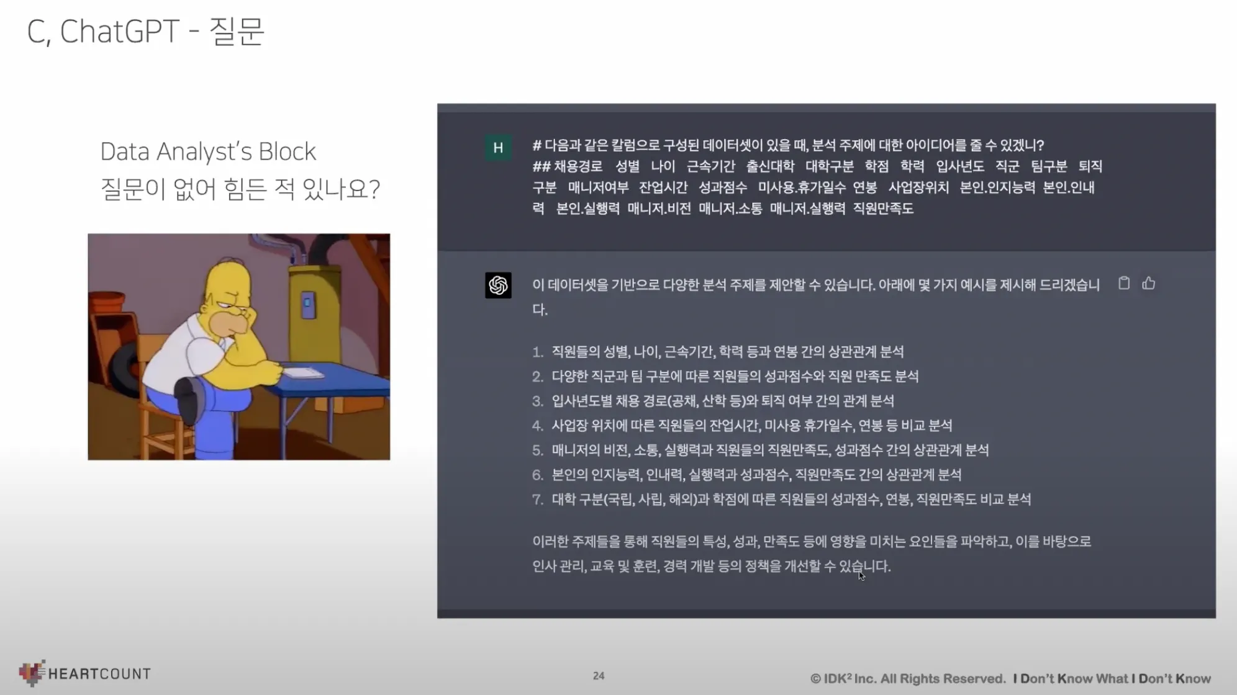Click the green H user avatar

(498, 148)
